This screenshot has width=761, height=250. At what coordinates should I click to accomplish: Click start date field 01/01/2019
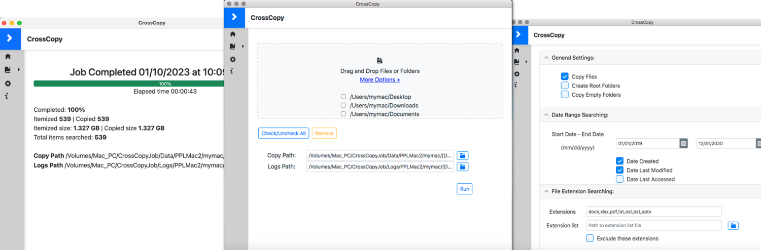[x=648, y=143]
